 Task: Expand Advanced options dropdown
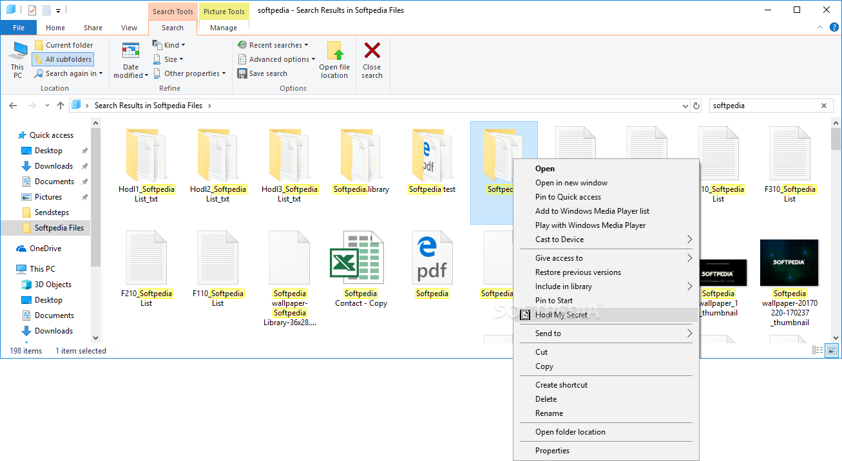click(x=276, y=59)
